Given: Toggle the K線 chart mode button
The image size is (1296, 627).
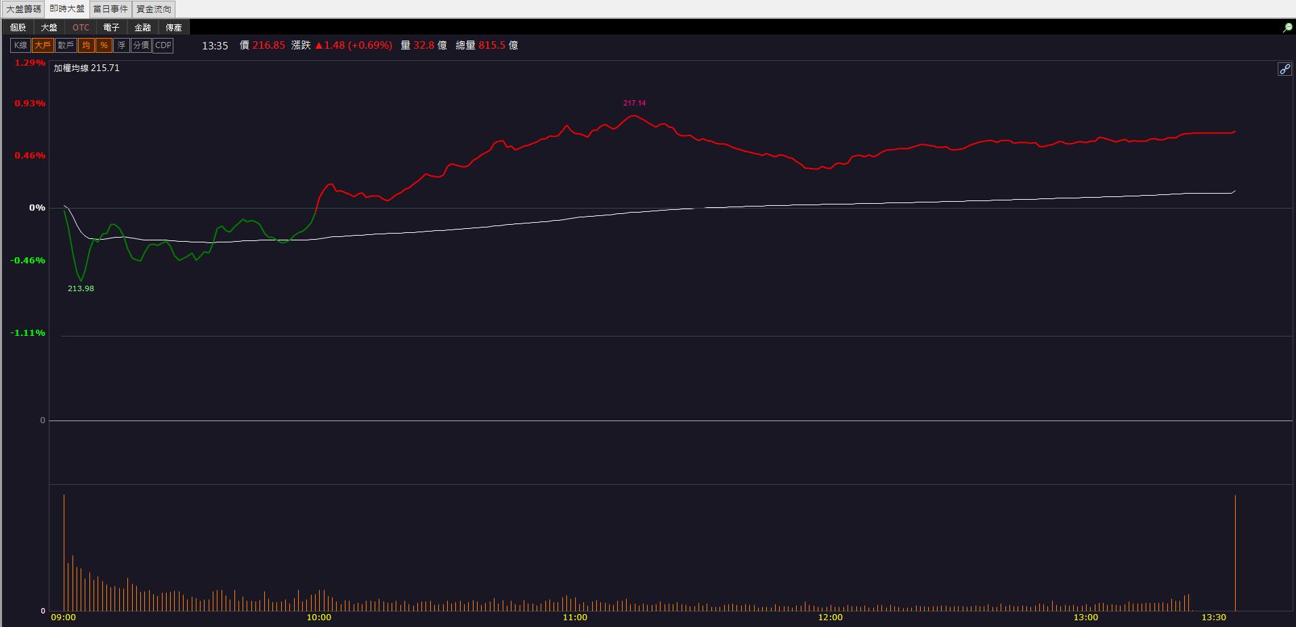Looking at the screenshot, I should [20, 45].
